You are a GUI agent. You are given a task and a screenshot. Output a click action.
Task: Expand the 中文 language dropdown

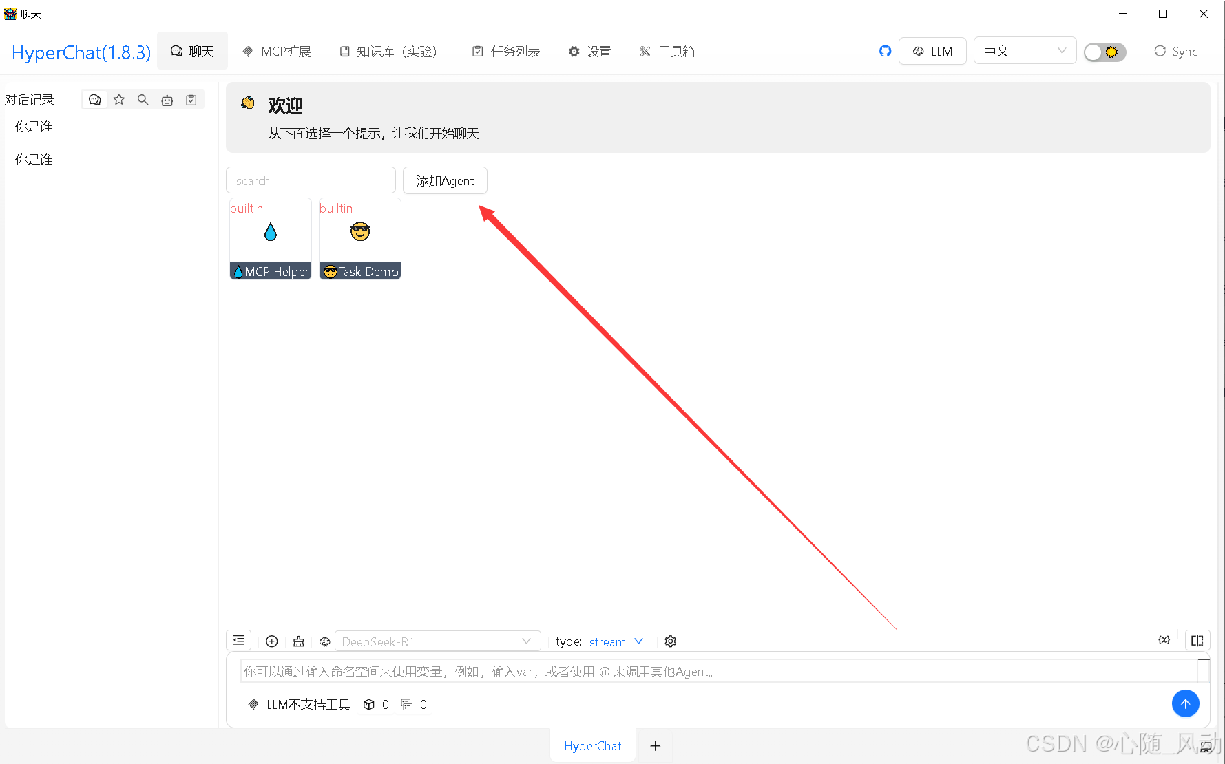(1025, 51)
